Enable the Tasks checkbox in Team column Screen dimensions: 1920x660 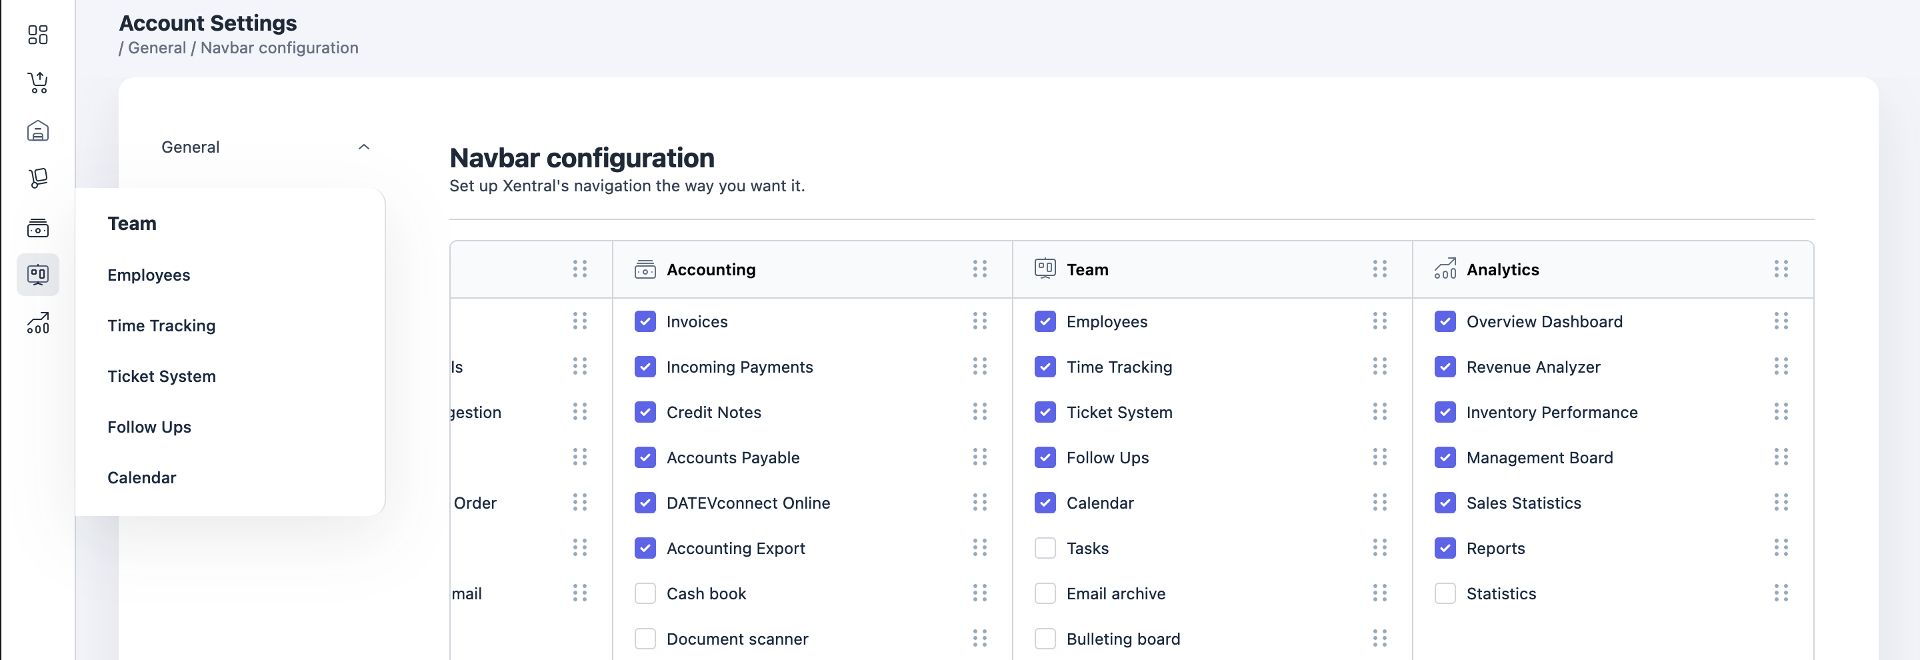(1045, 548)
